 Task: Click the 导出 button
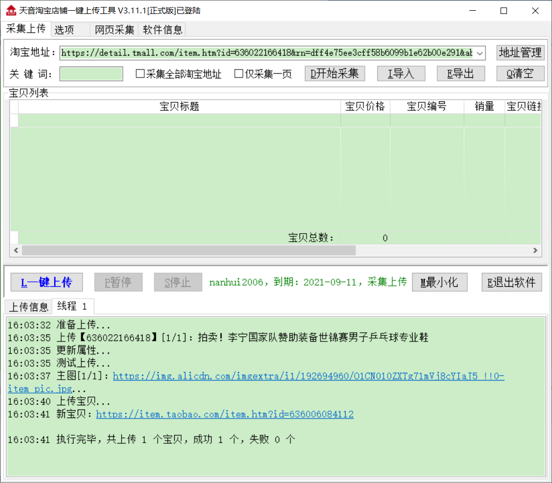pos(460,73)
